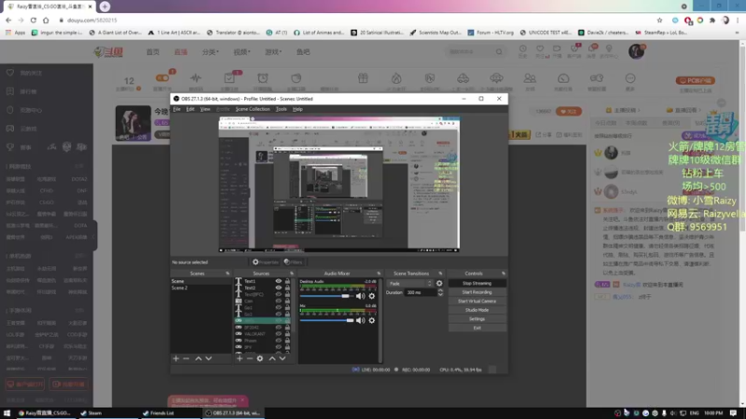Image resolution: width=746 pixels, height=419 pixels.
Task: Open the Fade transition dropdown
Action: click(410, 284)
